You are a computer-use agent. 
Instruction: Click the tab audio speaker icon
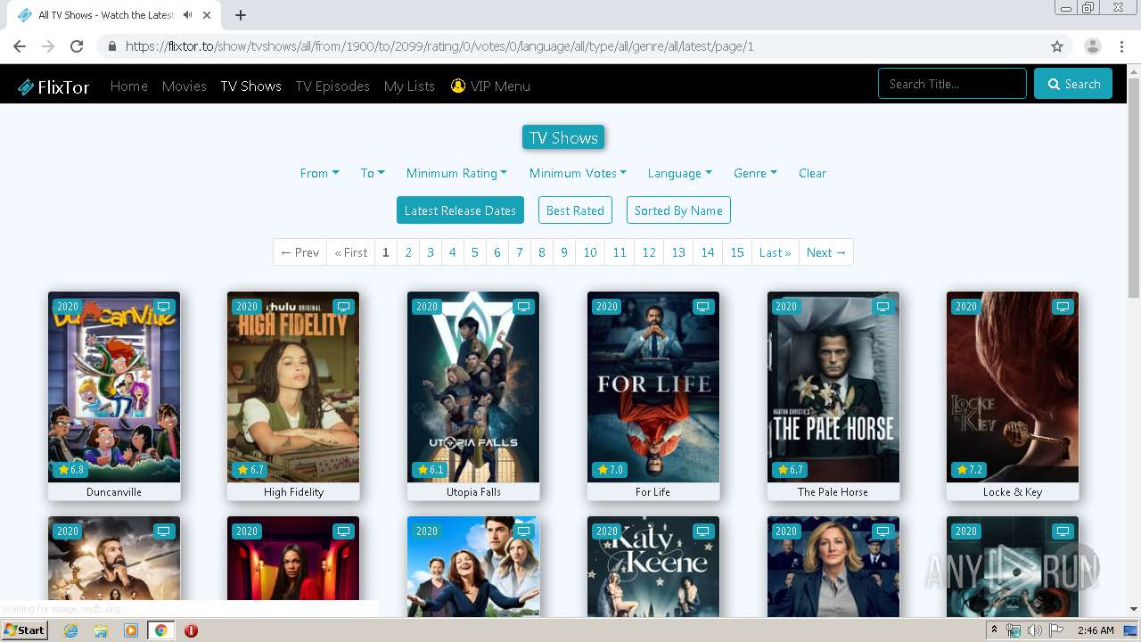pos(188,15)
